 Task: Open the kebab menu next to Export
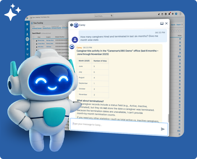[182, 24]
